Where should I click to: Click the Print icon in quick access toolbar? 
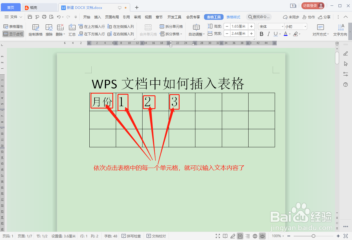(x=44, y=17)
